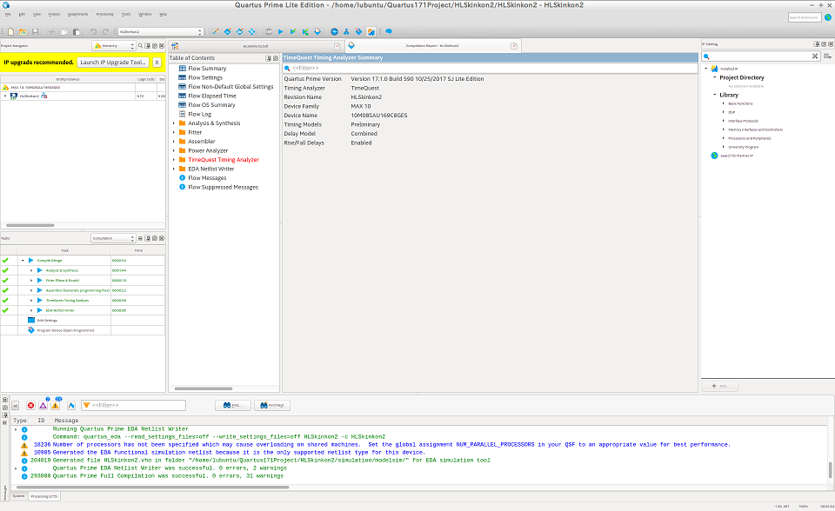Click the IP Catalog options menu icon
Image resolution: width=835 pixels, height=511 pixels.
coord(827,56)
